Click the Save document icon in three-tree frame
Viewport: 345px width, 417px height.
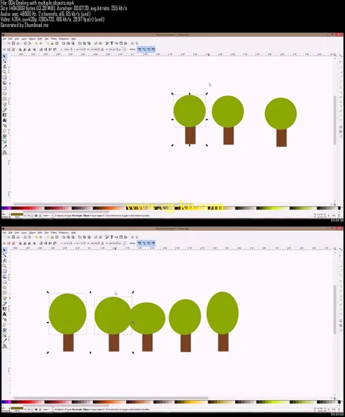pyautogui.click(x=13, y=43)
